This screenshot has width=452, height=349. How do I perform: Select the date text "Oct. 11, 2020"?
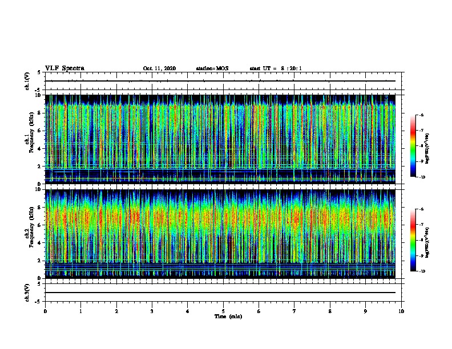pos(159,68)
